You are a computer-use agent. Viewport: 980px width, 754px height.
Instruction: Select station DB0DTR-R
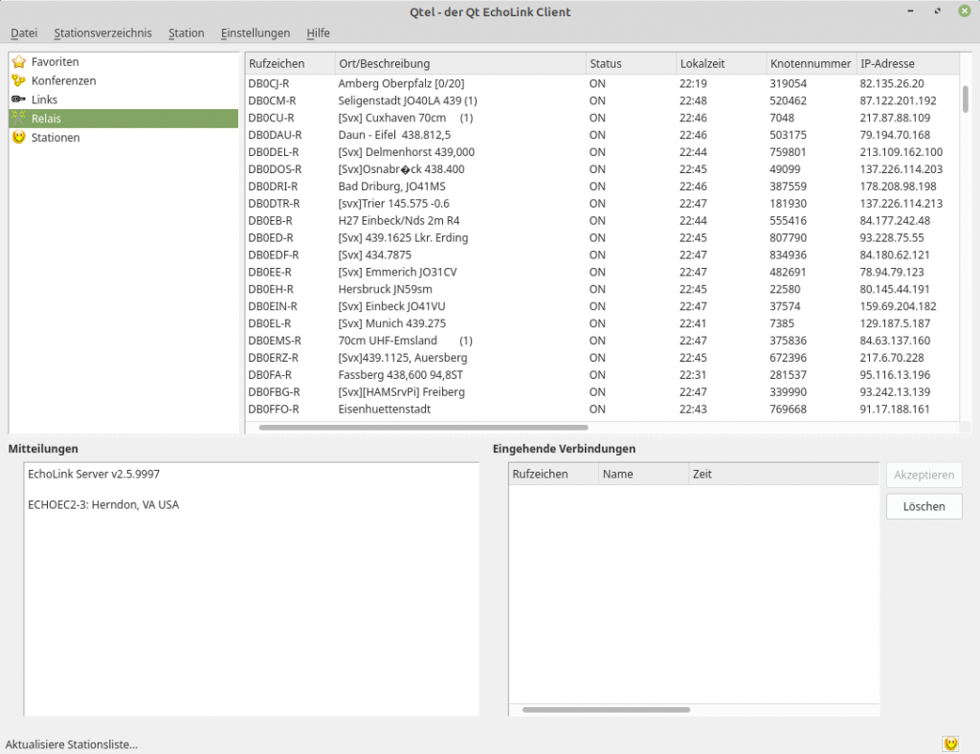coord(274,204)
